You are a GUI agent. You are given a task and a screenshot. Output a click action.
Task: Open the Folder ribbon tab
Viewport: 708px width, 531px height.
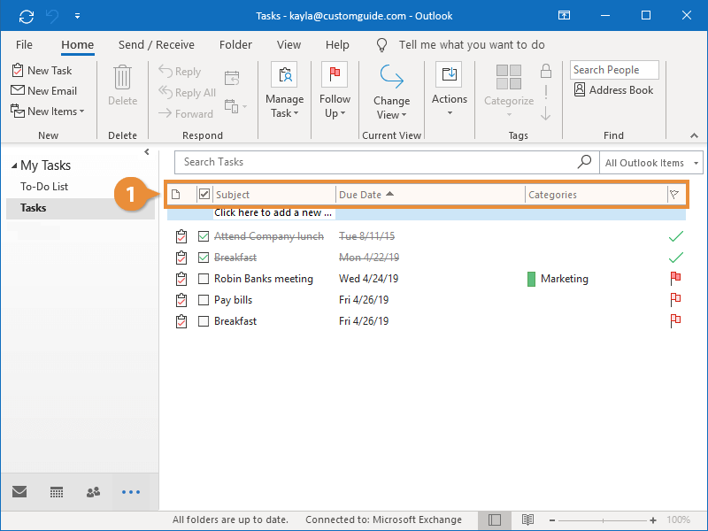(235, 45)
